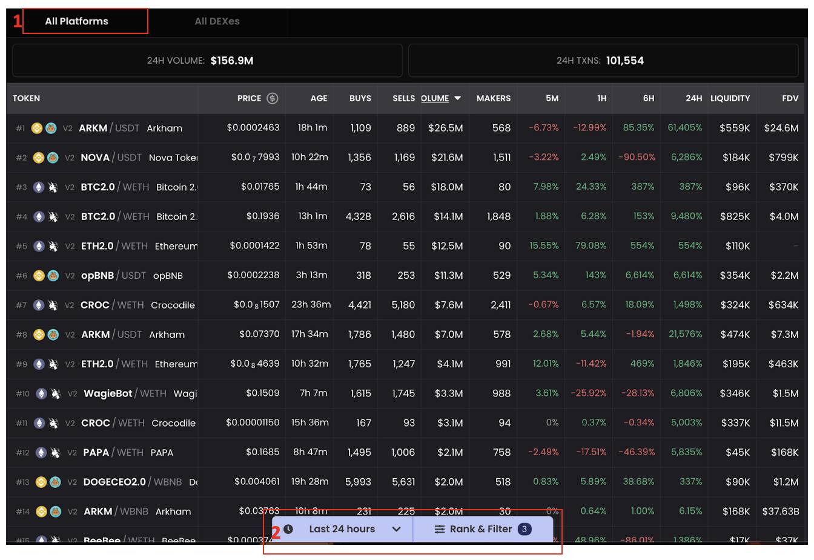This screenshot has width=814, height=560.
Task: Click the Ethereum icon in row #10 WagieBot
Action: (x=41, y=394)
